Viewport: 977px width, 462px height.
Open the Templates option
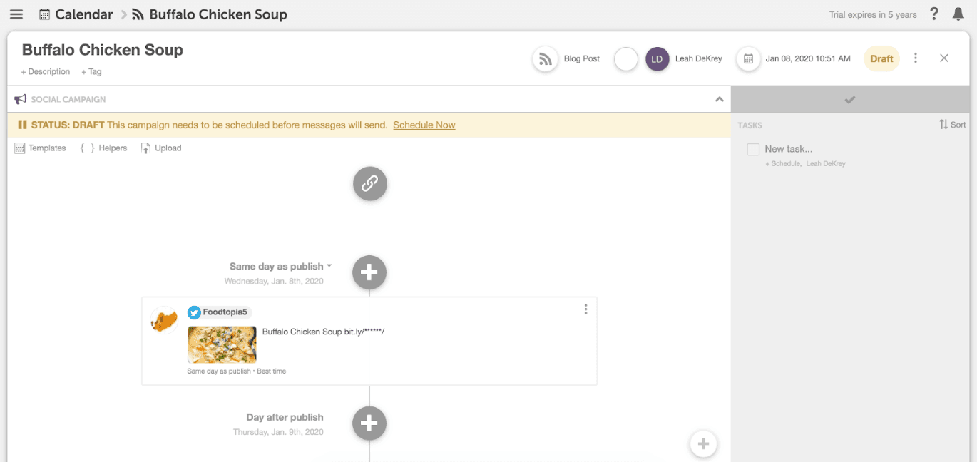pyautogui.click(x=41, y=148)
